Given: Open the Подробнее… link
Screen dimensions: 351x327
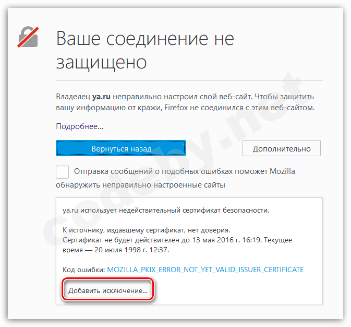Looking at the screenshot, I should tap(79, 126).
